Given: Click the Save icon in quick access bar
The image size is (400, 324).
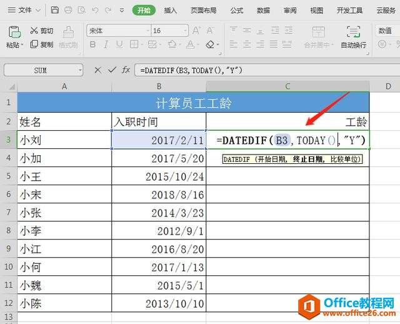Looking at the screenshot, I should tap(55, 10).
